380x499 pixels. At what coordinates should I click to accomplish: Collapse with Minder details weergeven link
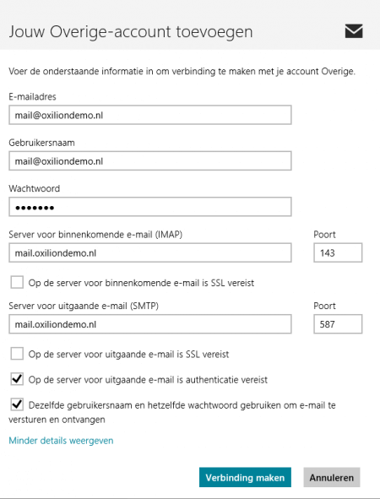(x=61, y=441)
